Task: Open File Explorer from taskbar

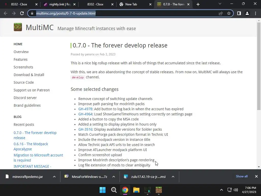Action: [136, 190]
